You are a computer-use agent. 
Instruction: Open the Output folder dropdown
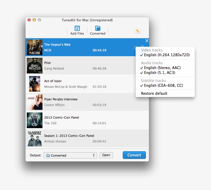[70, 155]
